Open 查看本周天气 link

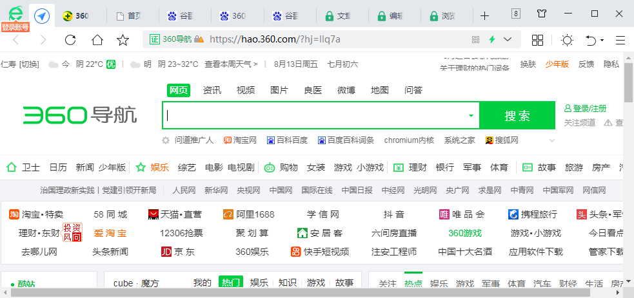tap(232, 64)
